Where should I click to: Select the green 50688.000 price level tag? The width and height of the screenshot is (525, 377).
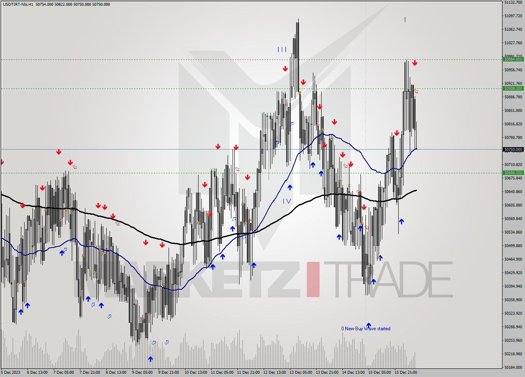514,173
